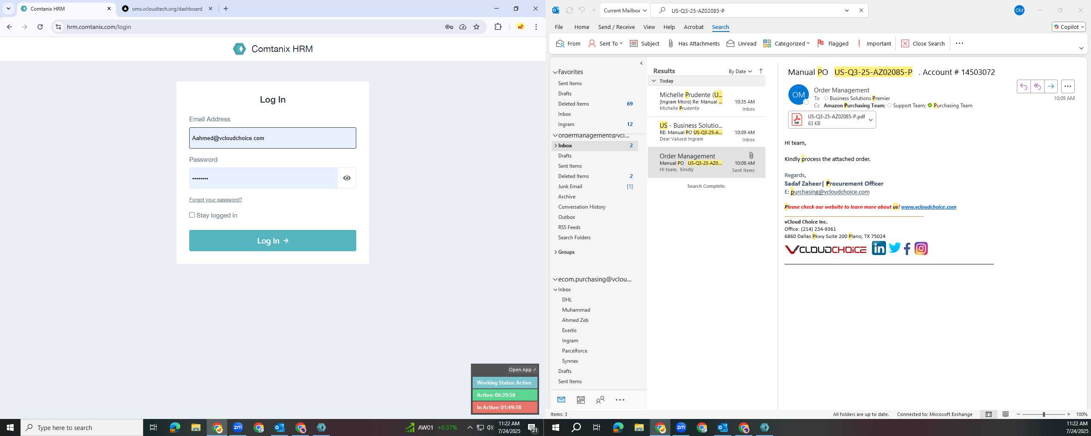Image resolution: width=1091 pixels, height=436 pixels.
Task: Open a new Chrome tab
Action: tap(226, 9)
